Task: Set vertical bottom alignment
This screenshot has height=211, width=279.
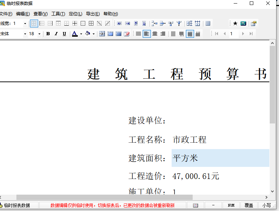Action: tap(198, 34)
